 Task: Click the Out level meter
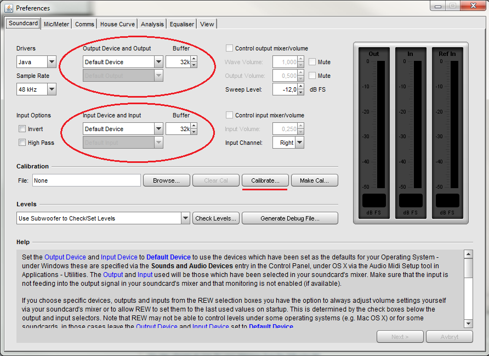pos(374,133)
